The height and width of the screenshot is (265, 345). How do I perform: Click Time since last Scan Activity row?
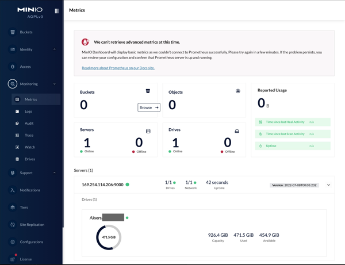click(293, 134)
